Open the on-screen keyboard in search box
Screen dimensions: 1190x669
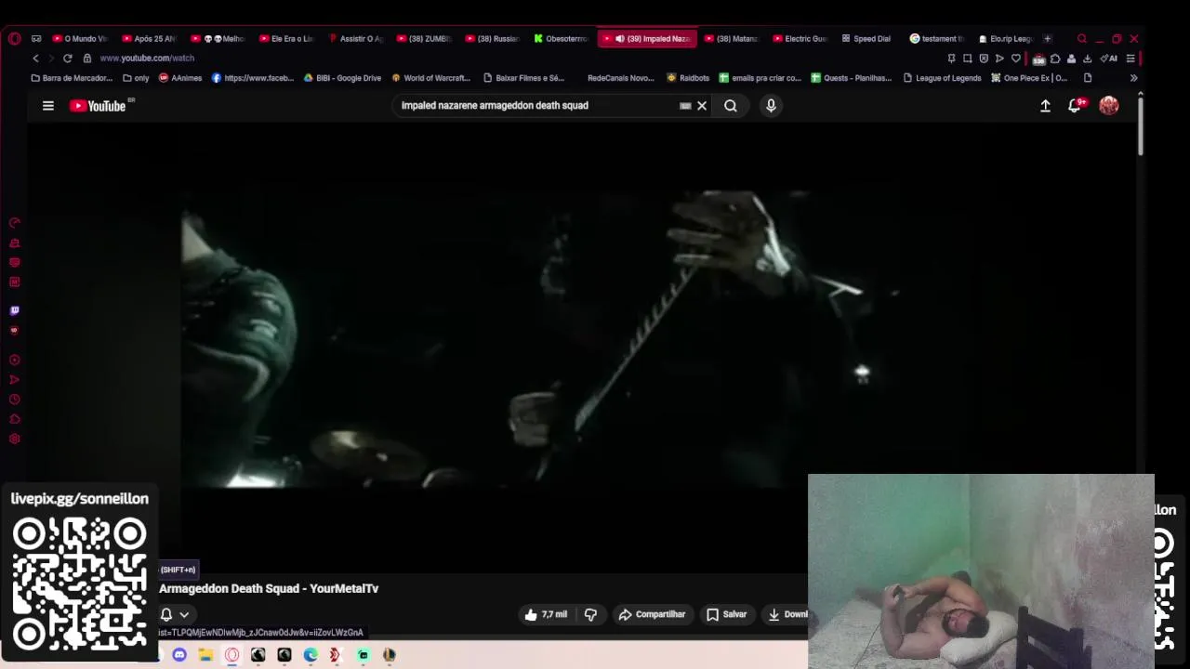pos(685,106)
